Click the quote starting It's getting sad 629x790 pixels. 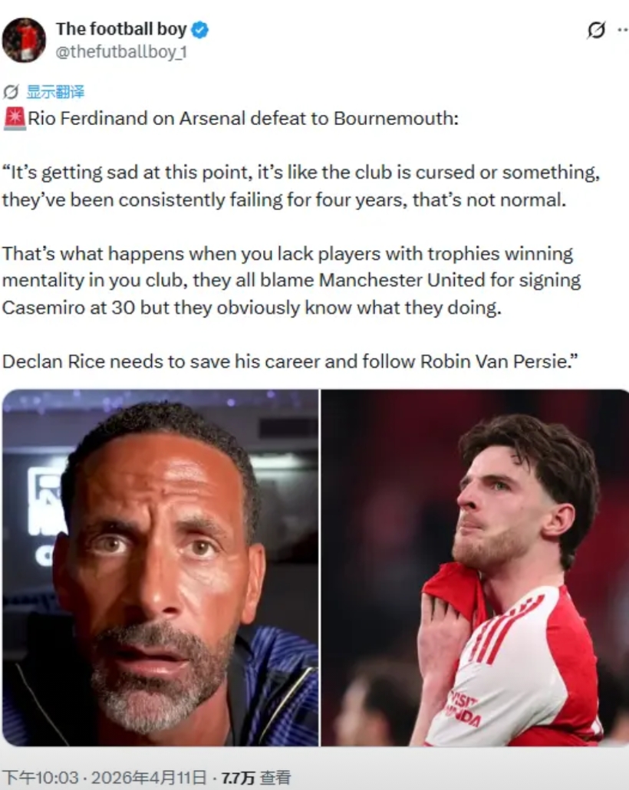pyautogui.click(x=301, y=186)
